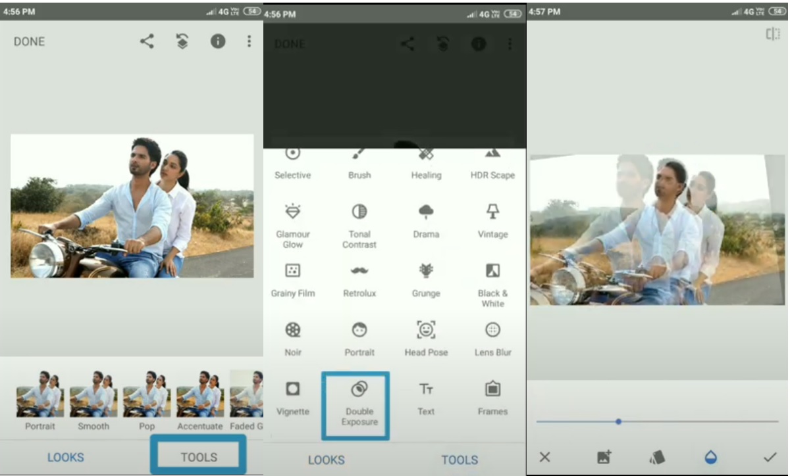Choose the Drama filter
This screenshot has width=790, height=476.
point(426,220)
